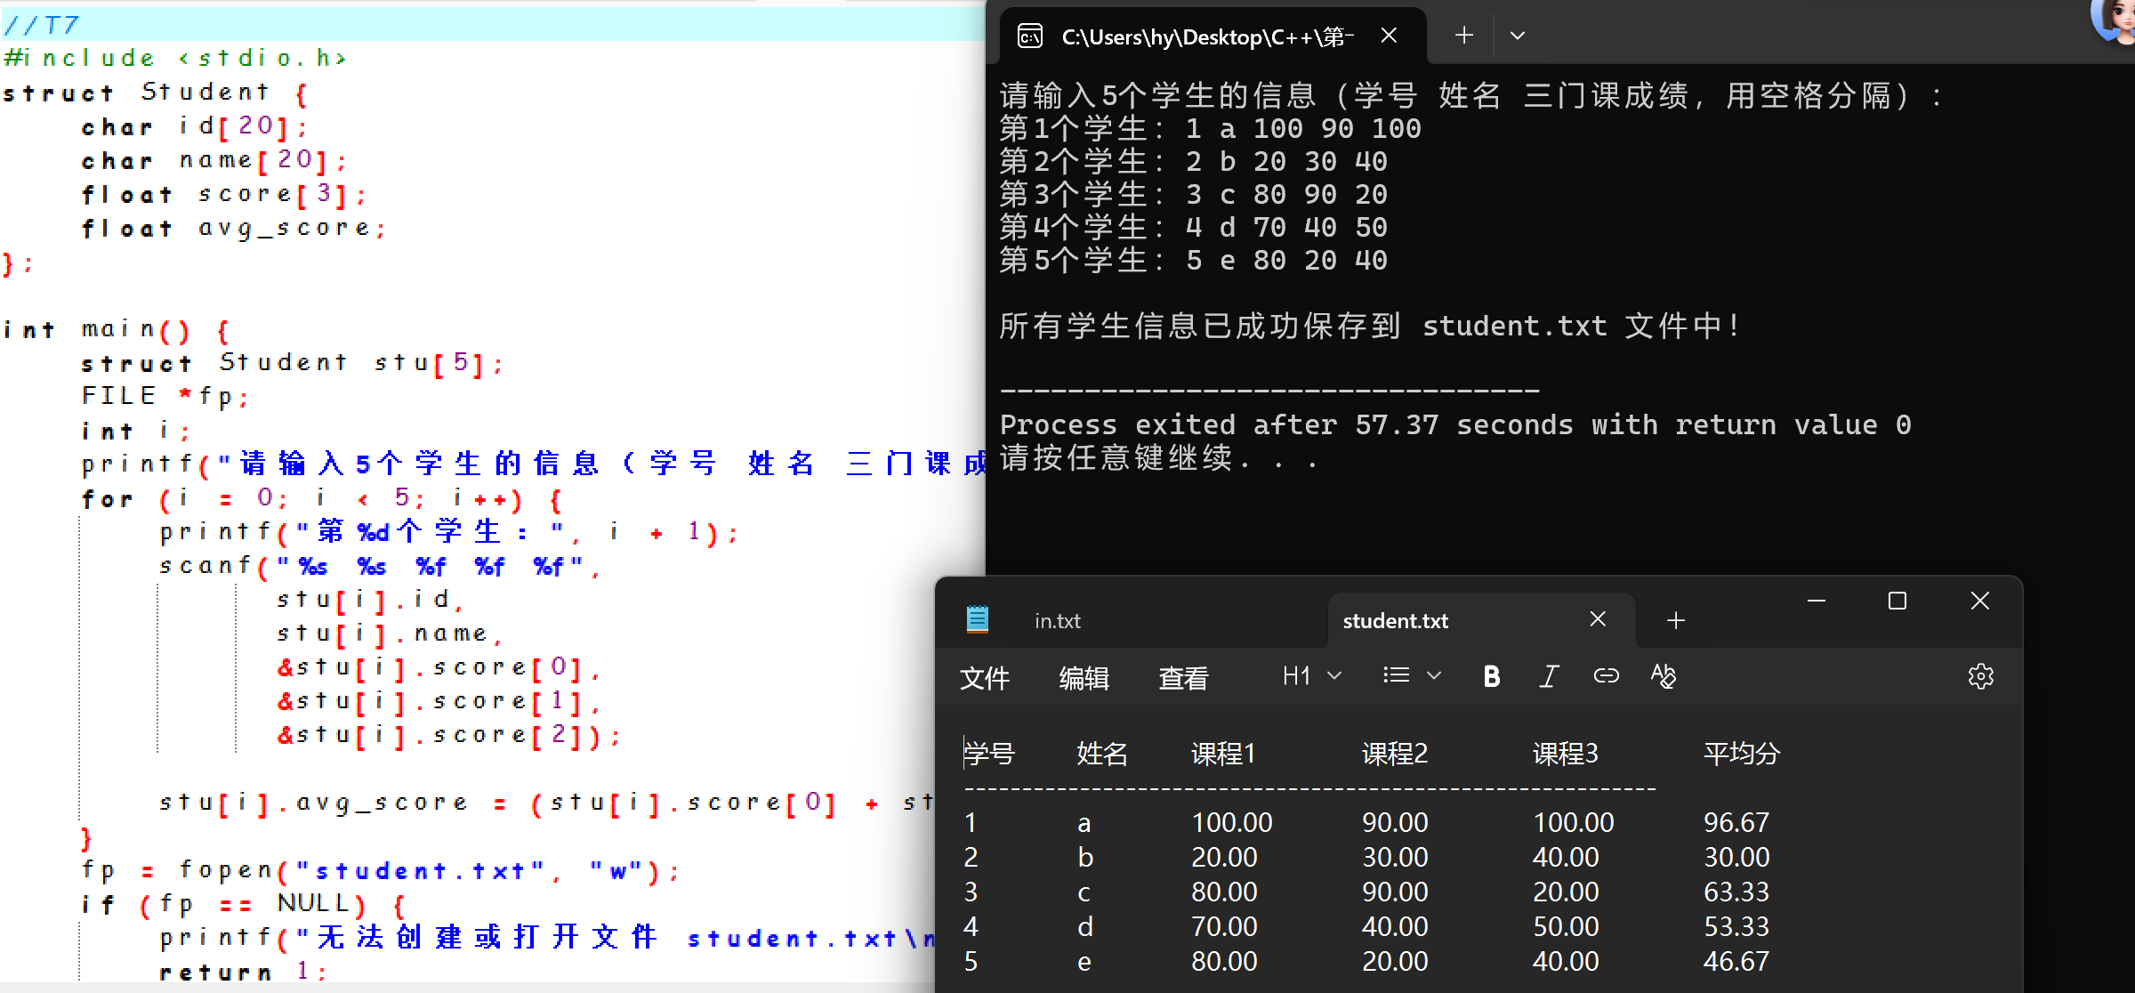Screen dimensions: 2135x993
Task: Maximize the Notepad window
Action: 1897,601
